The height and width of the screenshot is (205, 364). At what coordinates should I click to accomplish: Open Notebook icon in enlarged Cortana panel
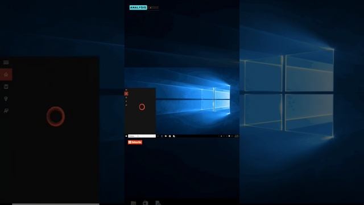pos(6,87)
